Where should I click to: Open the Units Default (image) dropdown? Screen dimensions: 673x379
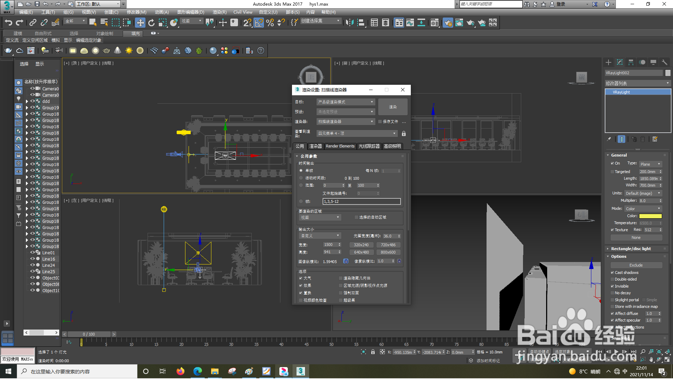[643, 193]
